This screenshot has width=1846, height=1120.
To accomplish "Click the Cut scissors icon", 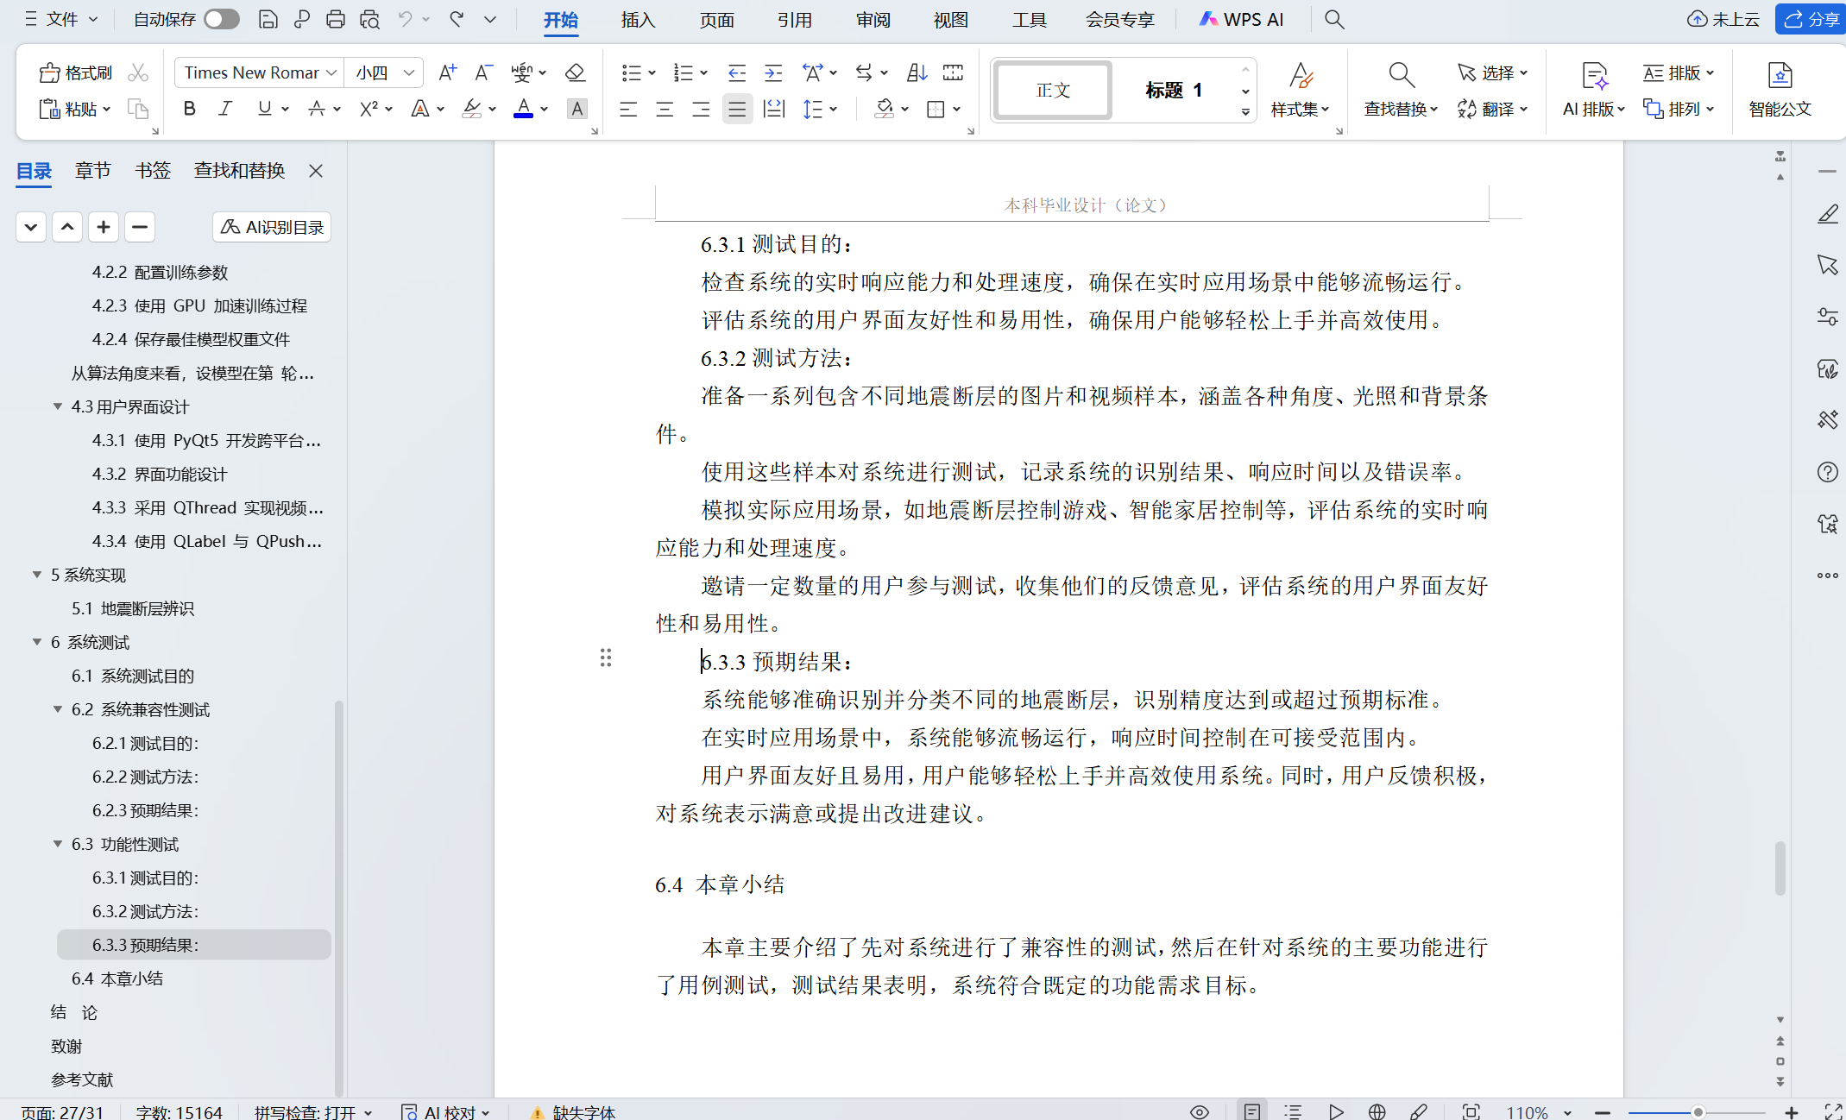I will [x=138, y=72].
